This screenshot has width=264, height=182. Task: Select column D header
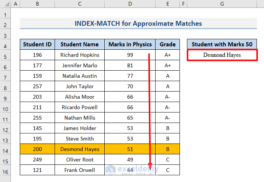[x=130, y=4]
